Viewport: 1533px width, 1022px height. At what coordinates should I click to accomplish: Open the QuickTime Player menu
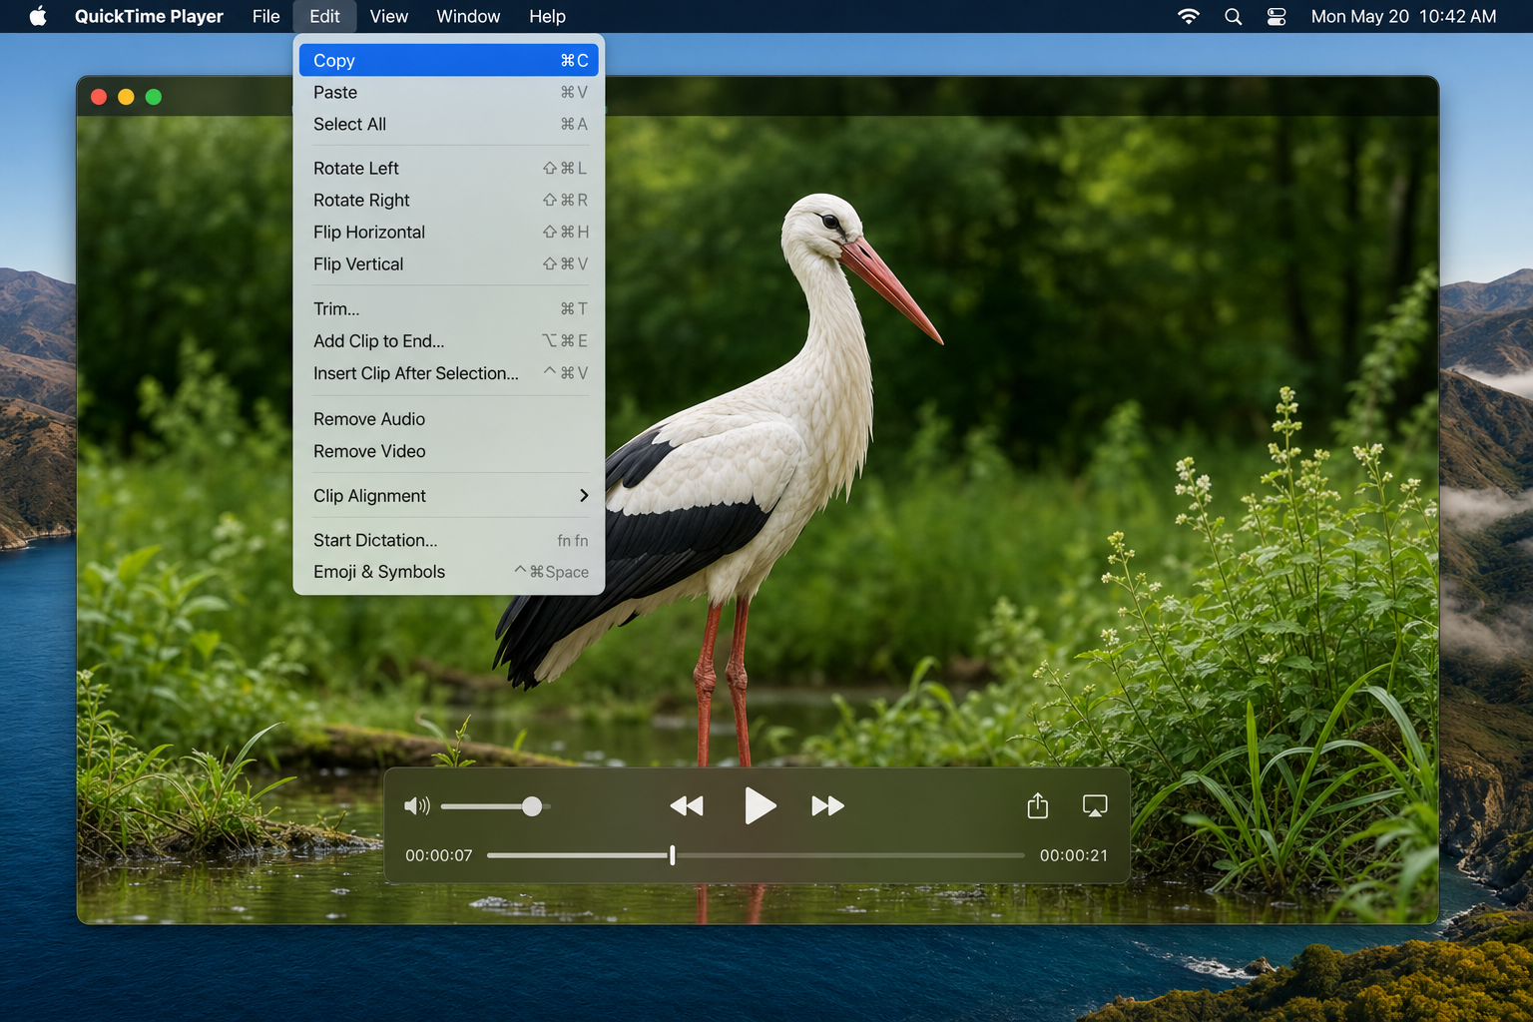point(149,16)
